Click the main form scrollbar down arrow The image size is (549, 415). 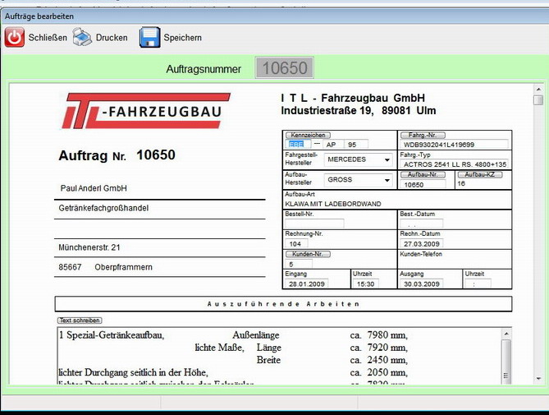(x=538, y=379)
